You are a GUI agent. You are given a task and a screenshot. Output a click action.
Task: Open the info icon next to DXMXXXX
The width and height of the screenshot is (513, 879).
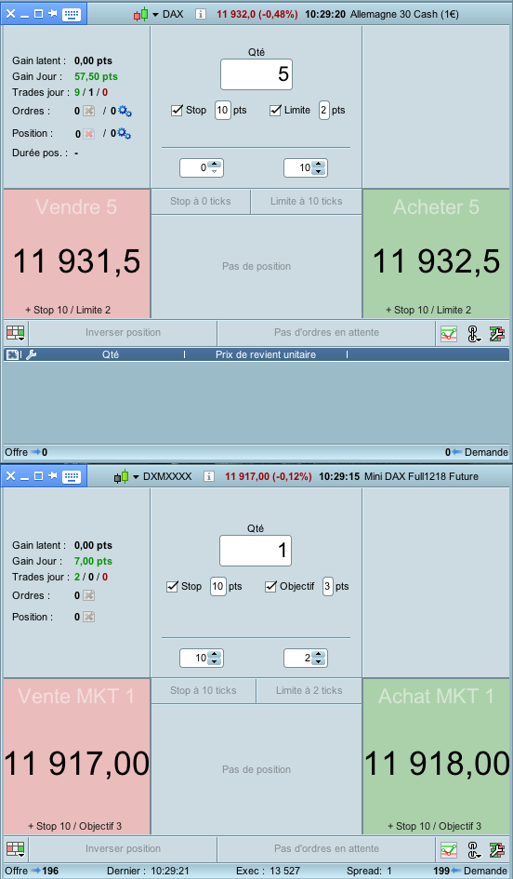[209, 476]
